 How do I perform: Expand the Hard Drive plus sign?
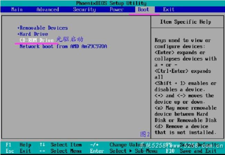coord(18,34)
